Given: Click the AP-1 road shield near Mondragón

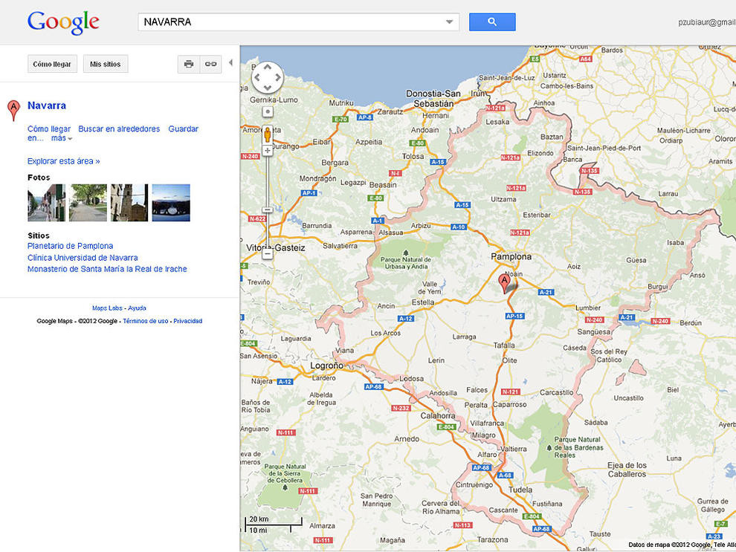Looking at the screenshot, I should pos(309,192).
